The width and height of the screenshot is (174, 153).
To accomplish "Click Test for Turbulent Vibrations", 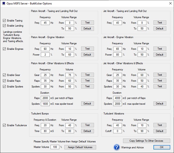I will click(160, 125).
